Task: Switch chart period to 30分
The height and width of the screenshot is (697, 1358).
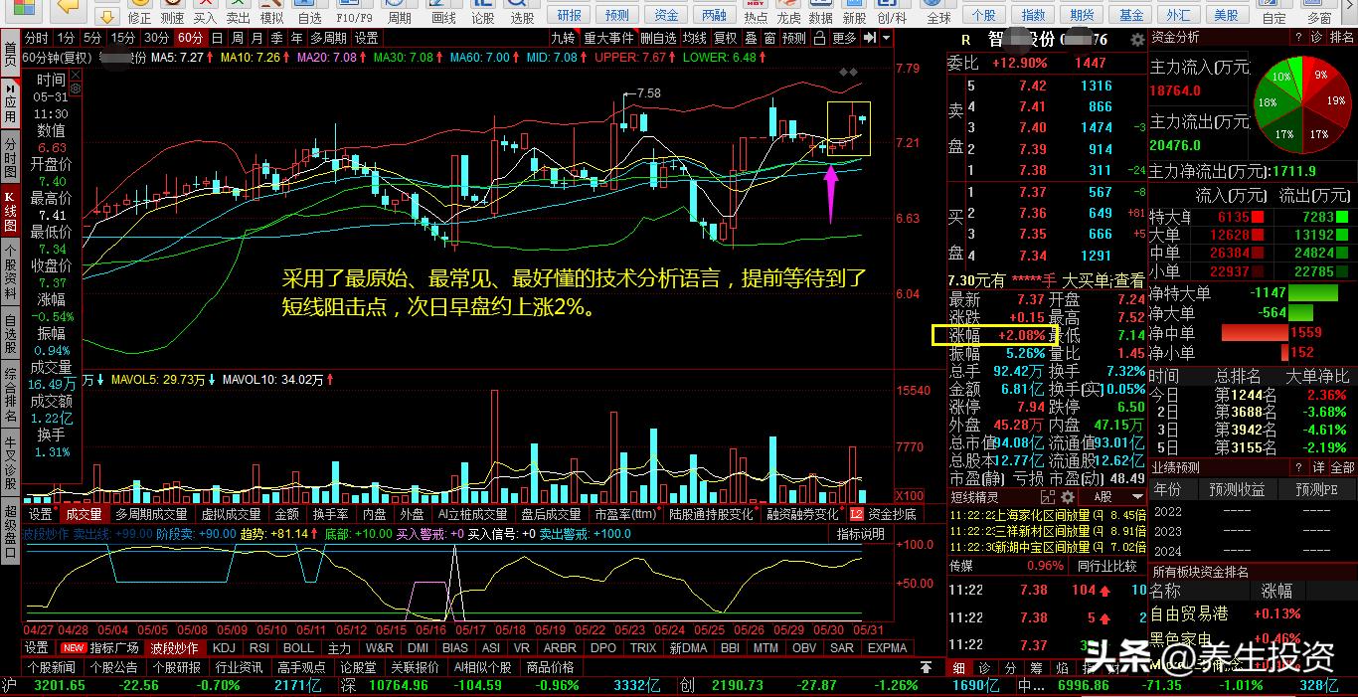Action: pyautogui.click(x=156, y=38)
